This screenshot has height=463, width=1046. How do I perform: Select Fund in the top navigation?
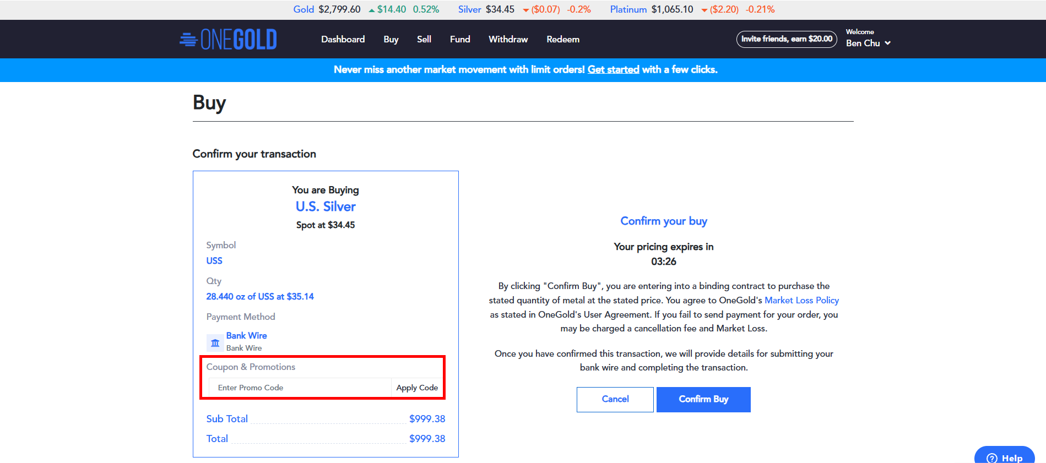click(460, 39)
